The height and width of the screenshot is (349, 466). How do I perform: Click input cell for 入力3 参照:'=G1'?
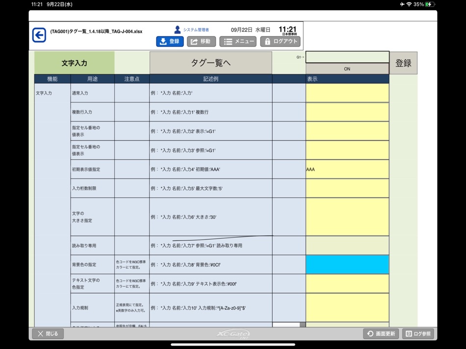[x=347, y=150]
